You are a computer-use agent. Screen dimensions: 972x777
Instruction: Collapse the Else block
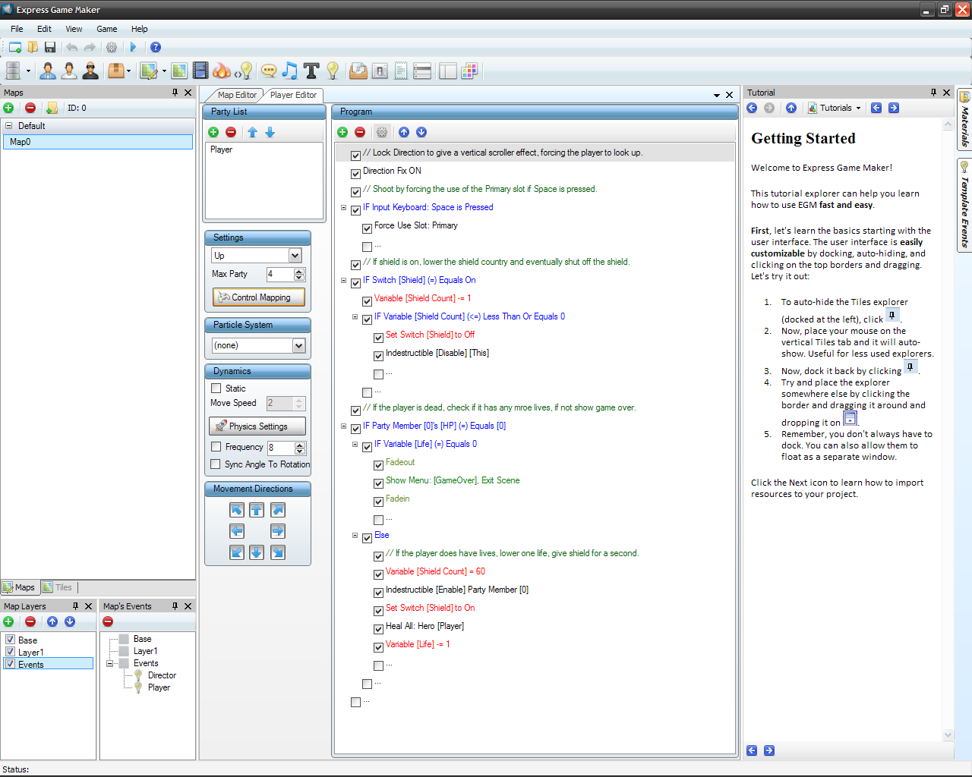355,535
